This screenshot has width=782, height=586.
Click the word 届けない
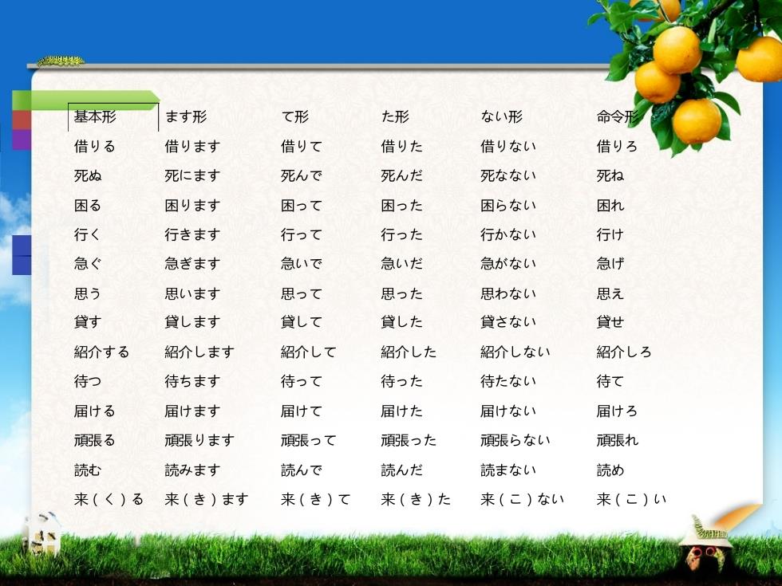coord(509,411)
